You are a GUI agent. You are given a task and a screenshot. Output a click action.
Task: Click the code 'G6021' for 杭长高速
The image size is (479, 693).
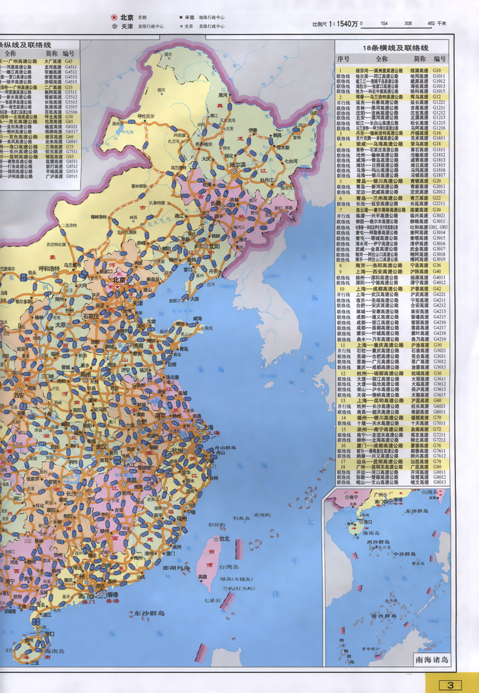[x=439, y=407]
